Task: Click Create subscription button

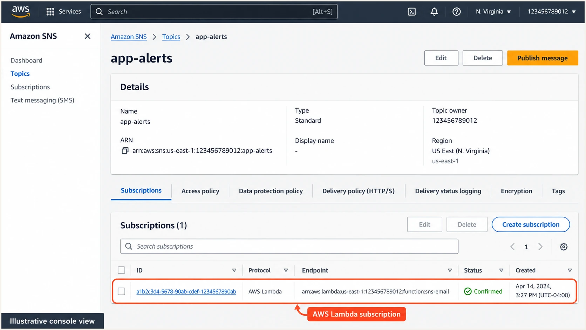Action: 531,224
